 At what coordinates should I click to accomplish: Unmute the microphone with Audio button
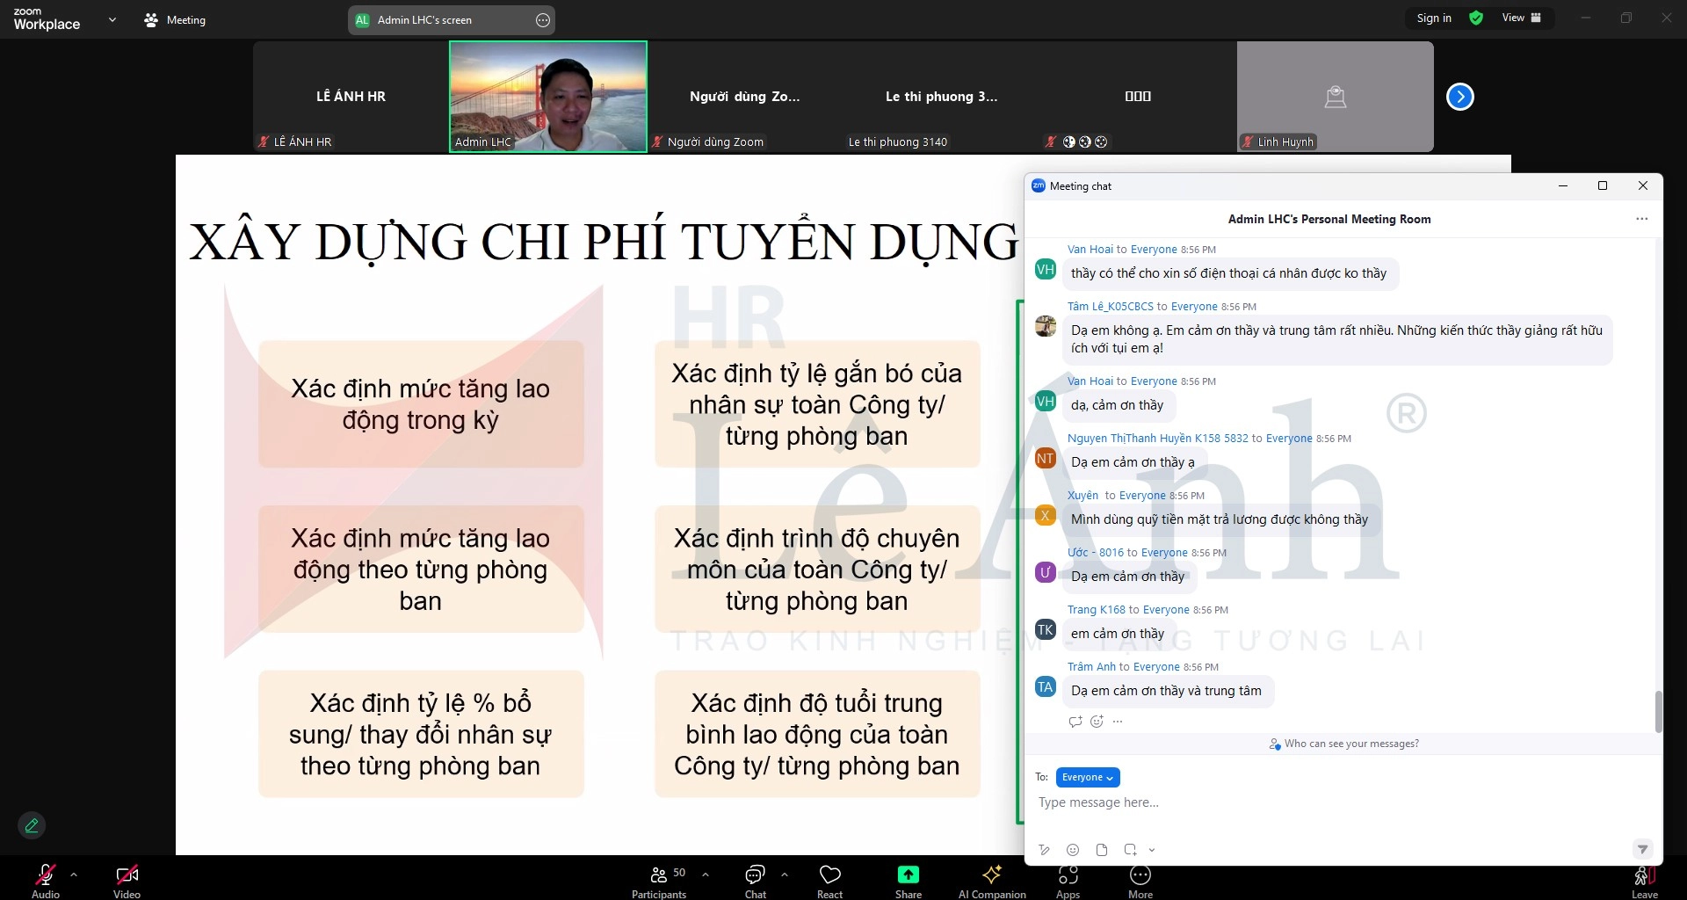(x=45, y=880)
